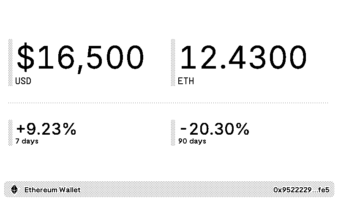338x202 pixels.
Task: Click the shaded bar beside ETH balance
Action: pos(173,62)
